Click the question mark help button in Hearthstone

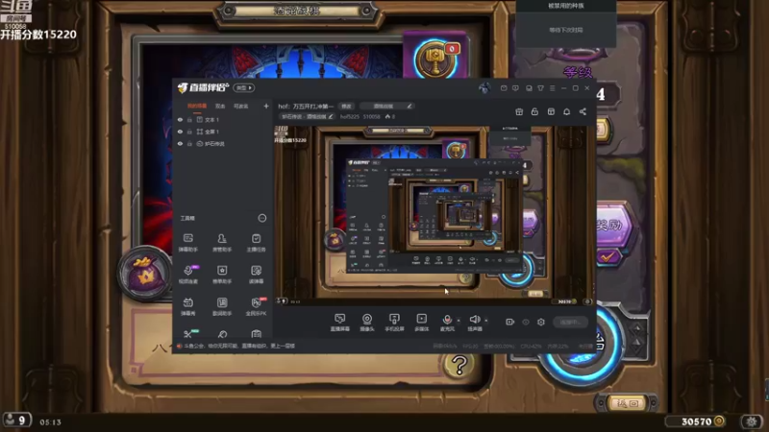tap(459, 366)
